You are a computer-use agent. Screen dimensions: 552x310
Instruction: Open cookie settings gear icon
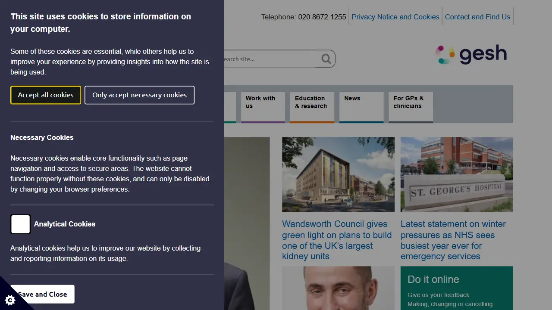(x=9, y=300)
